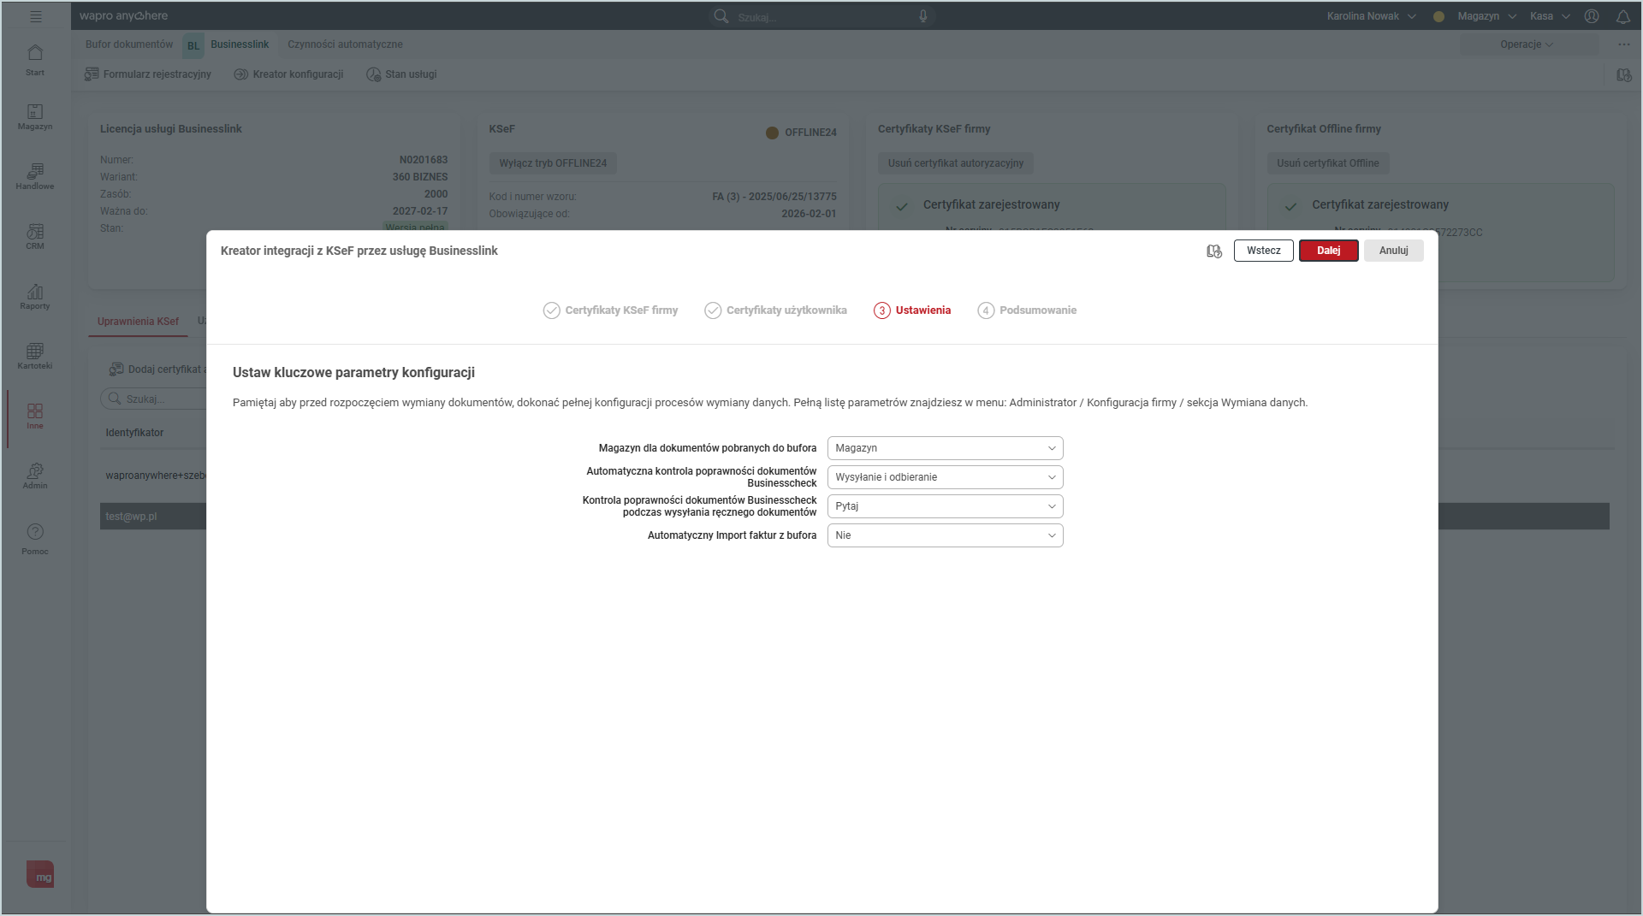Click the mg logo in sidebar
This screenshot has height=916, width=1643.
(x=40, y=874)
